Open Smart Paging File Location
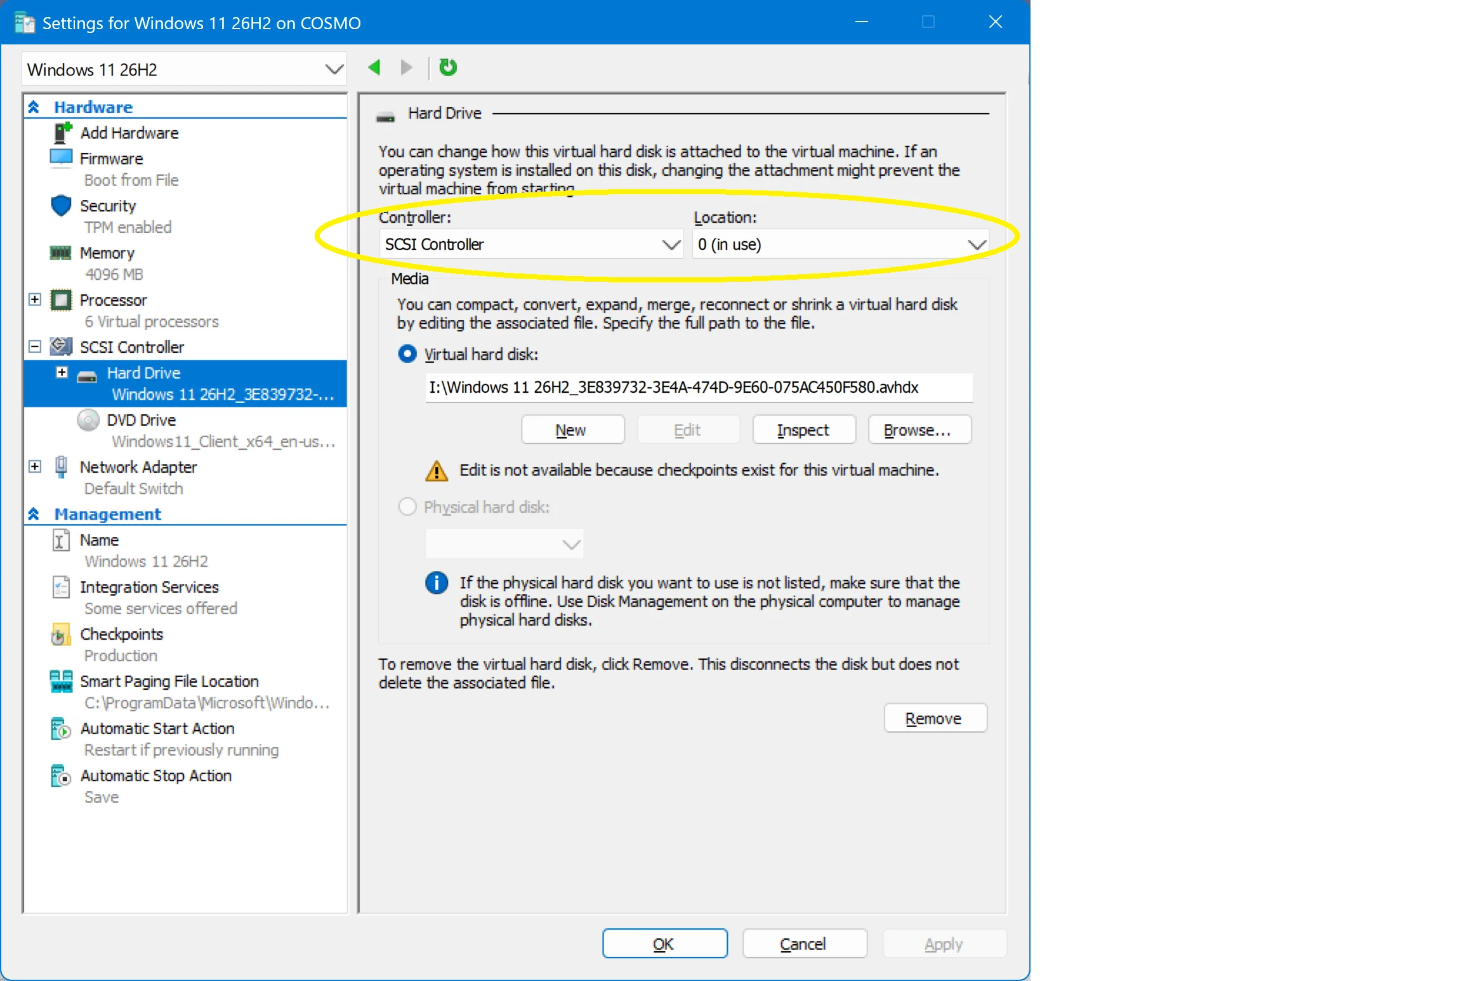 coord(169,681)
